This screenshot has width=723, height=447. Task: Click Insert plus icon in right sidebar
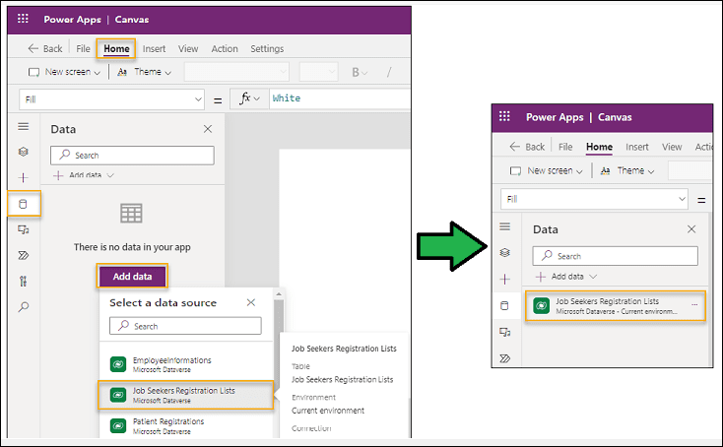[505, 280]
